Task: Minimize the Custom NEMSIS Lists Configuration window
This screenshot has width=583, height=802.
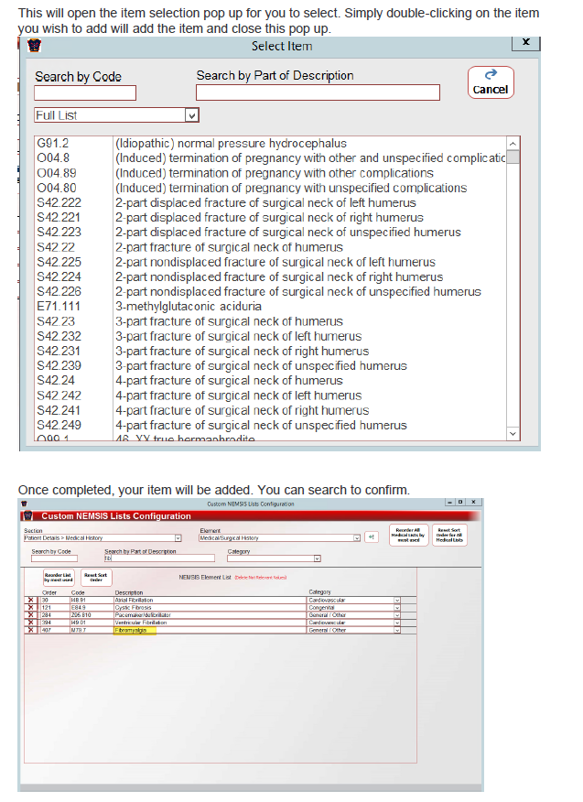Action: click(x=450, y=503)
